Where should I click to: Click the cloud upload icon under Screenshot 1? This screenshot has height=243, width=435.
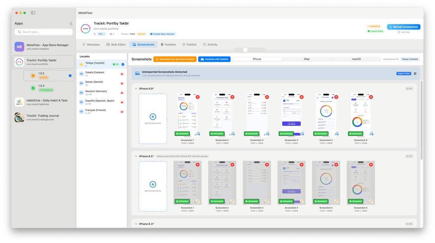(198, 134)
